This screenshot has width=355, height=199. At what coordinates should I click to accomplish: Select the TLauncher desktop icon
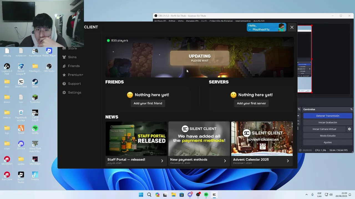(35, 99)
